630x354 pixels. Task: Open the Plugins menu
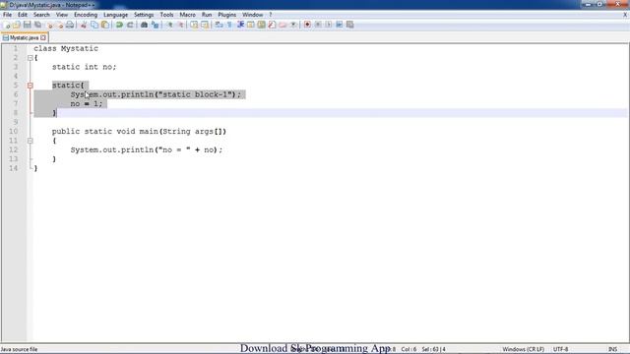point(227,15)
